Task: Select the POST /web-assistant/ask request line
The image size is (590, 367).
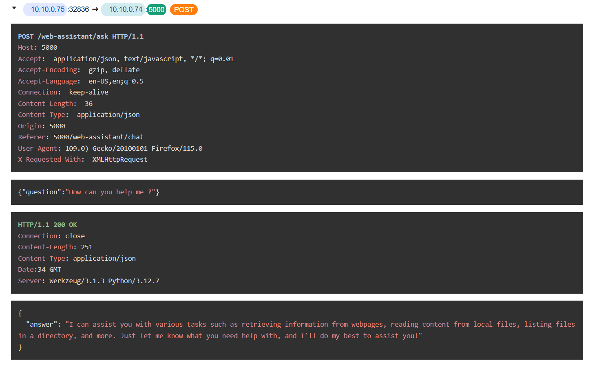Action: click(x=81, y=36)
